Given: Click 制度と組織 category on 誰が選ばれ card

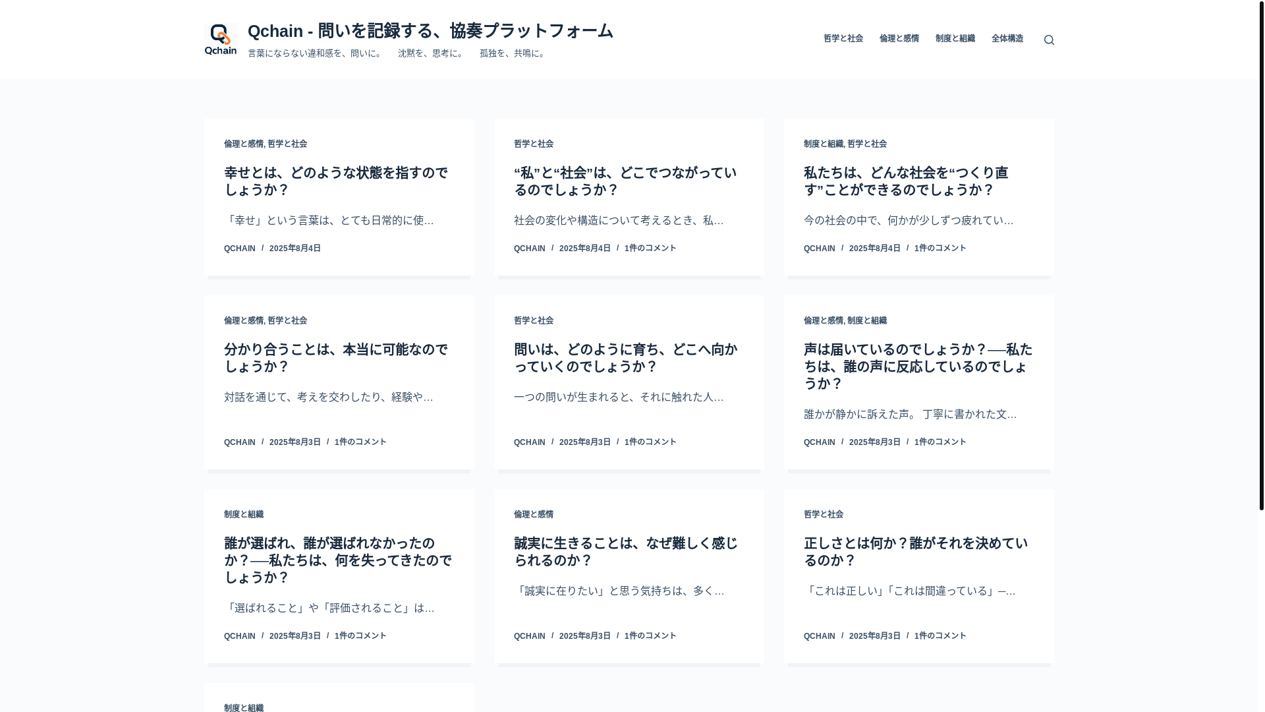Looking at the screenshot, I should [x=244, y=514].
